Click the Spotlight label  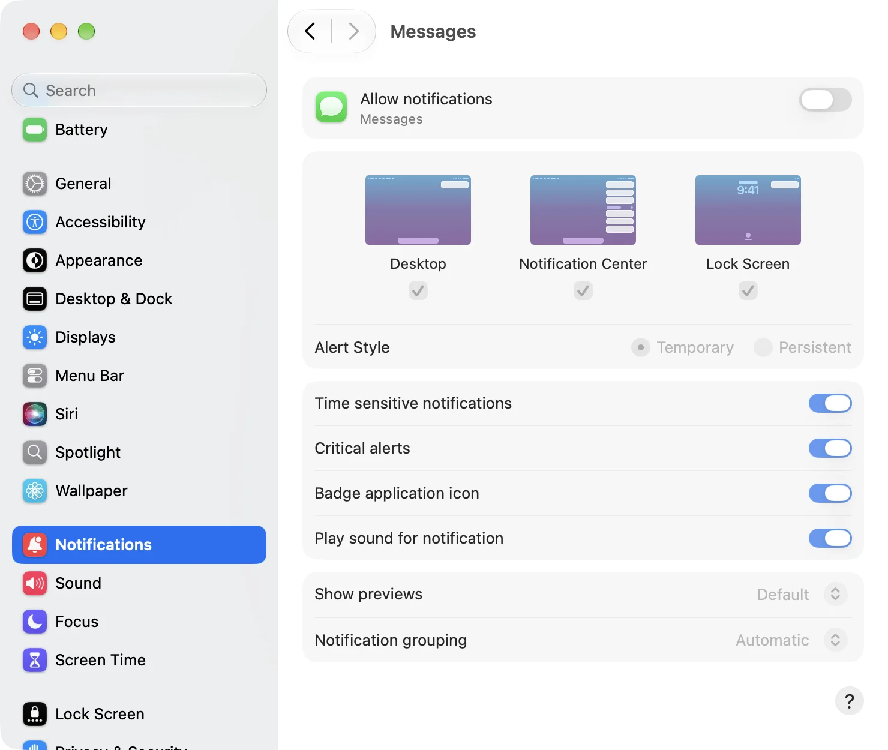[88, 452]
